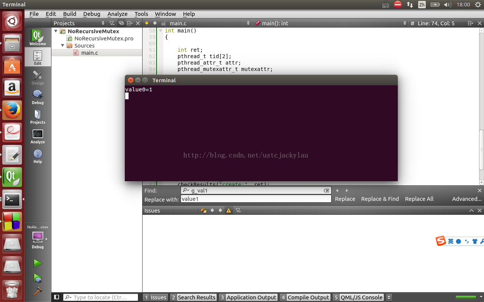Image resolution: width=484 pixels, height=302 pixels.
Task: Click the green Run button
Action: [x=37, y=263]
